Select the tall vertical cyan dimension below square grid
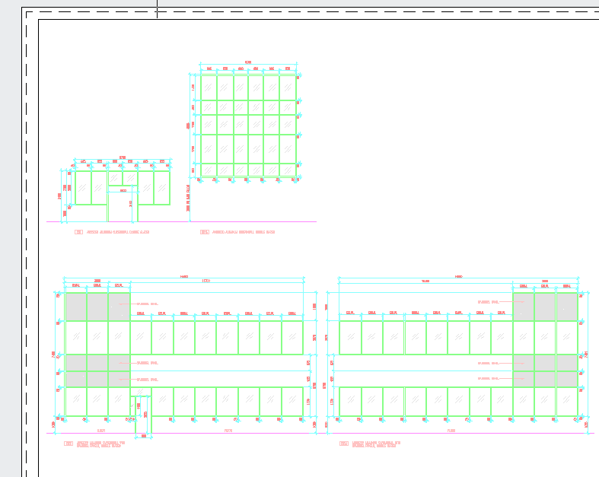 point(190,199)
